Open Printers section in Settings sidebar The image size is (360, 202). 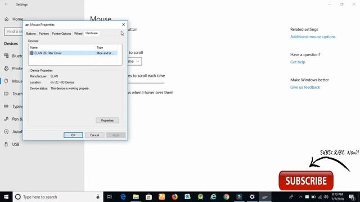pyautogui.click(x=13, y=68)
